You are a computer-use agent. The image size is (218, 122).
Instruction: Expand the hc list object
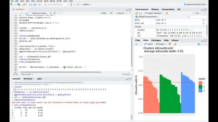(x=136, y=20)
